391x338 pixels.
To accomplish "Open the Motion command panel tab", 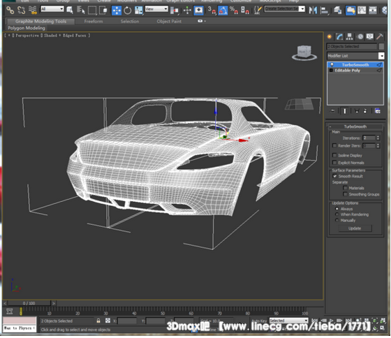I will [360, 37].
